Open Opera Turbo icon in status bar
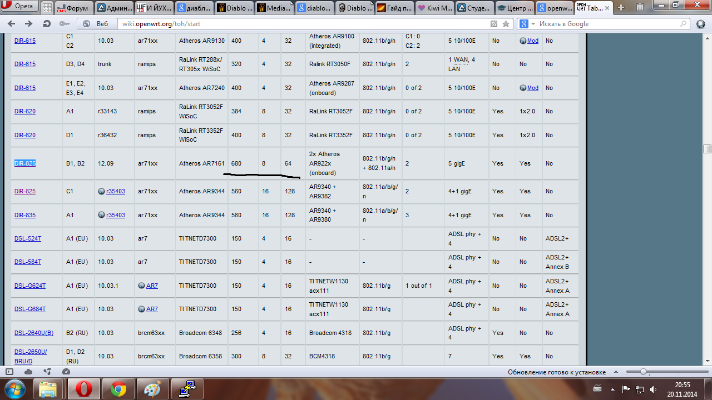Viewport: 712px width, 400px height. point(66,372)
